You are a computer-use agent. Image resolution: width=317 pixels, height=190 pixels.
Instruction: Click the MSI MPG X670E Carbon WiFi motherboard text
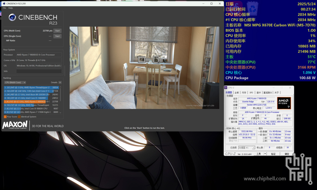280,25
